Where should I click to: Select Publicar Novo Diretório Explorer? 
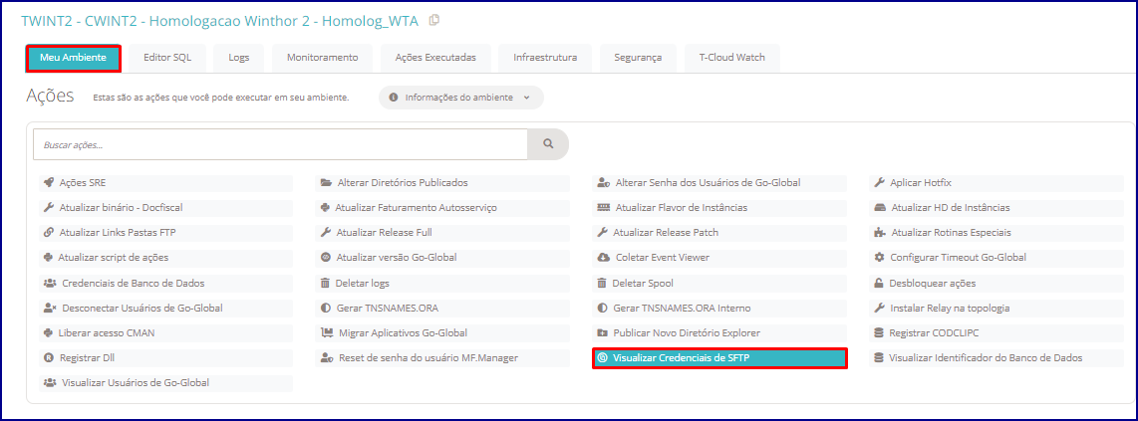point(719,333)
